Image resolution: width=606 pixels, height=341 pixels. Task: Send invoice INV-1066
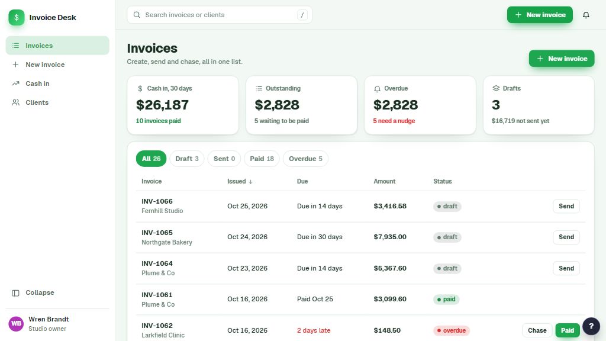(x=566, y=206)
